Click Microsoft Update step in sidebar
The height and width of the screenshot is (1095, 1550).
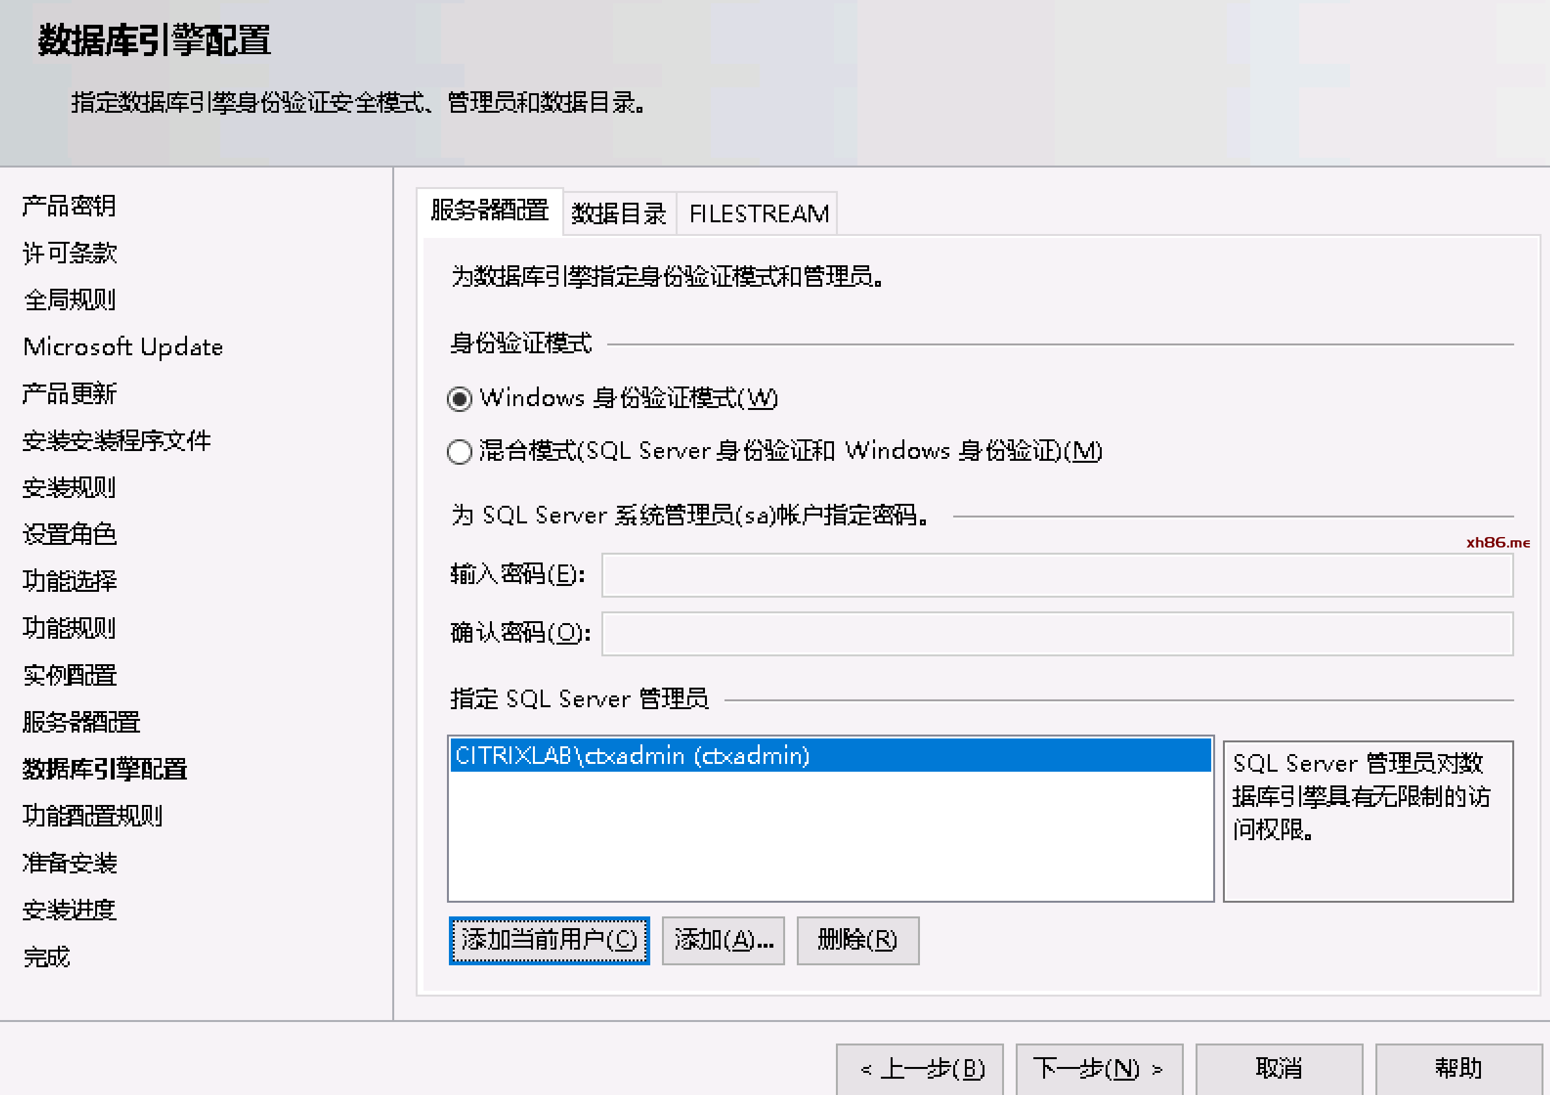click(123, 347)
